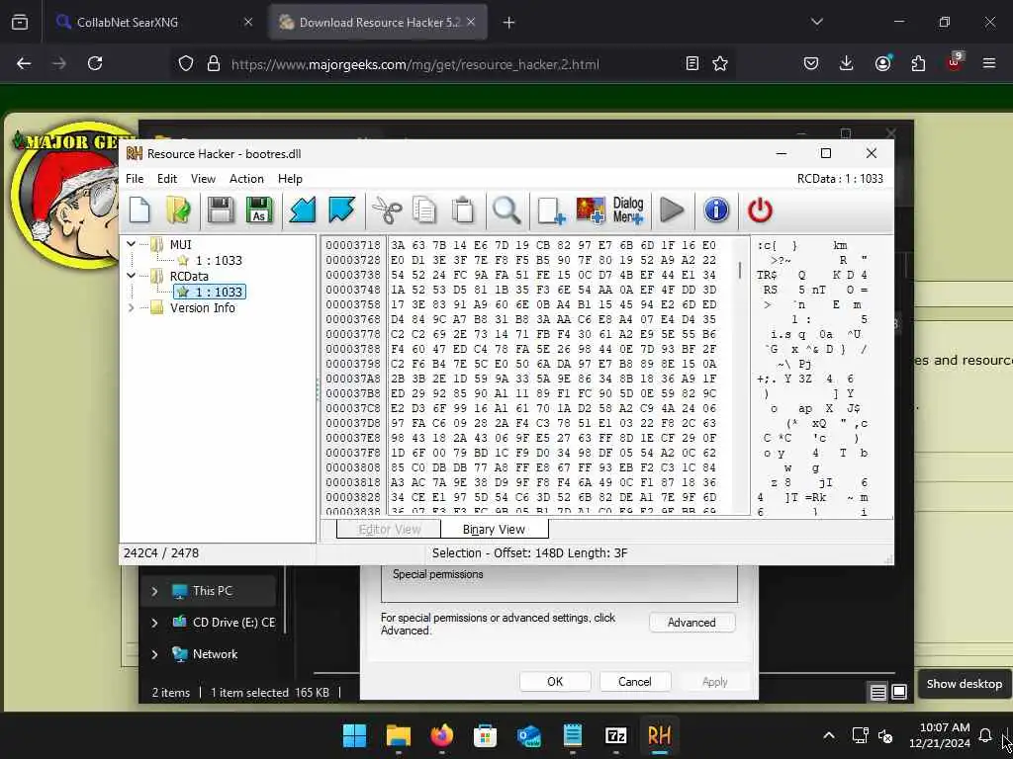This screenshot has height=759, width=1013.
Task: Click the blue down-left arrow icon
Action: pyautogui.click(x=303, y=211)
